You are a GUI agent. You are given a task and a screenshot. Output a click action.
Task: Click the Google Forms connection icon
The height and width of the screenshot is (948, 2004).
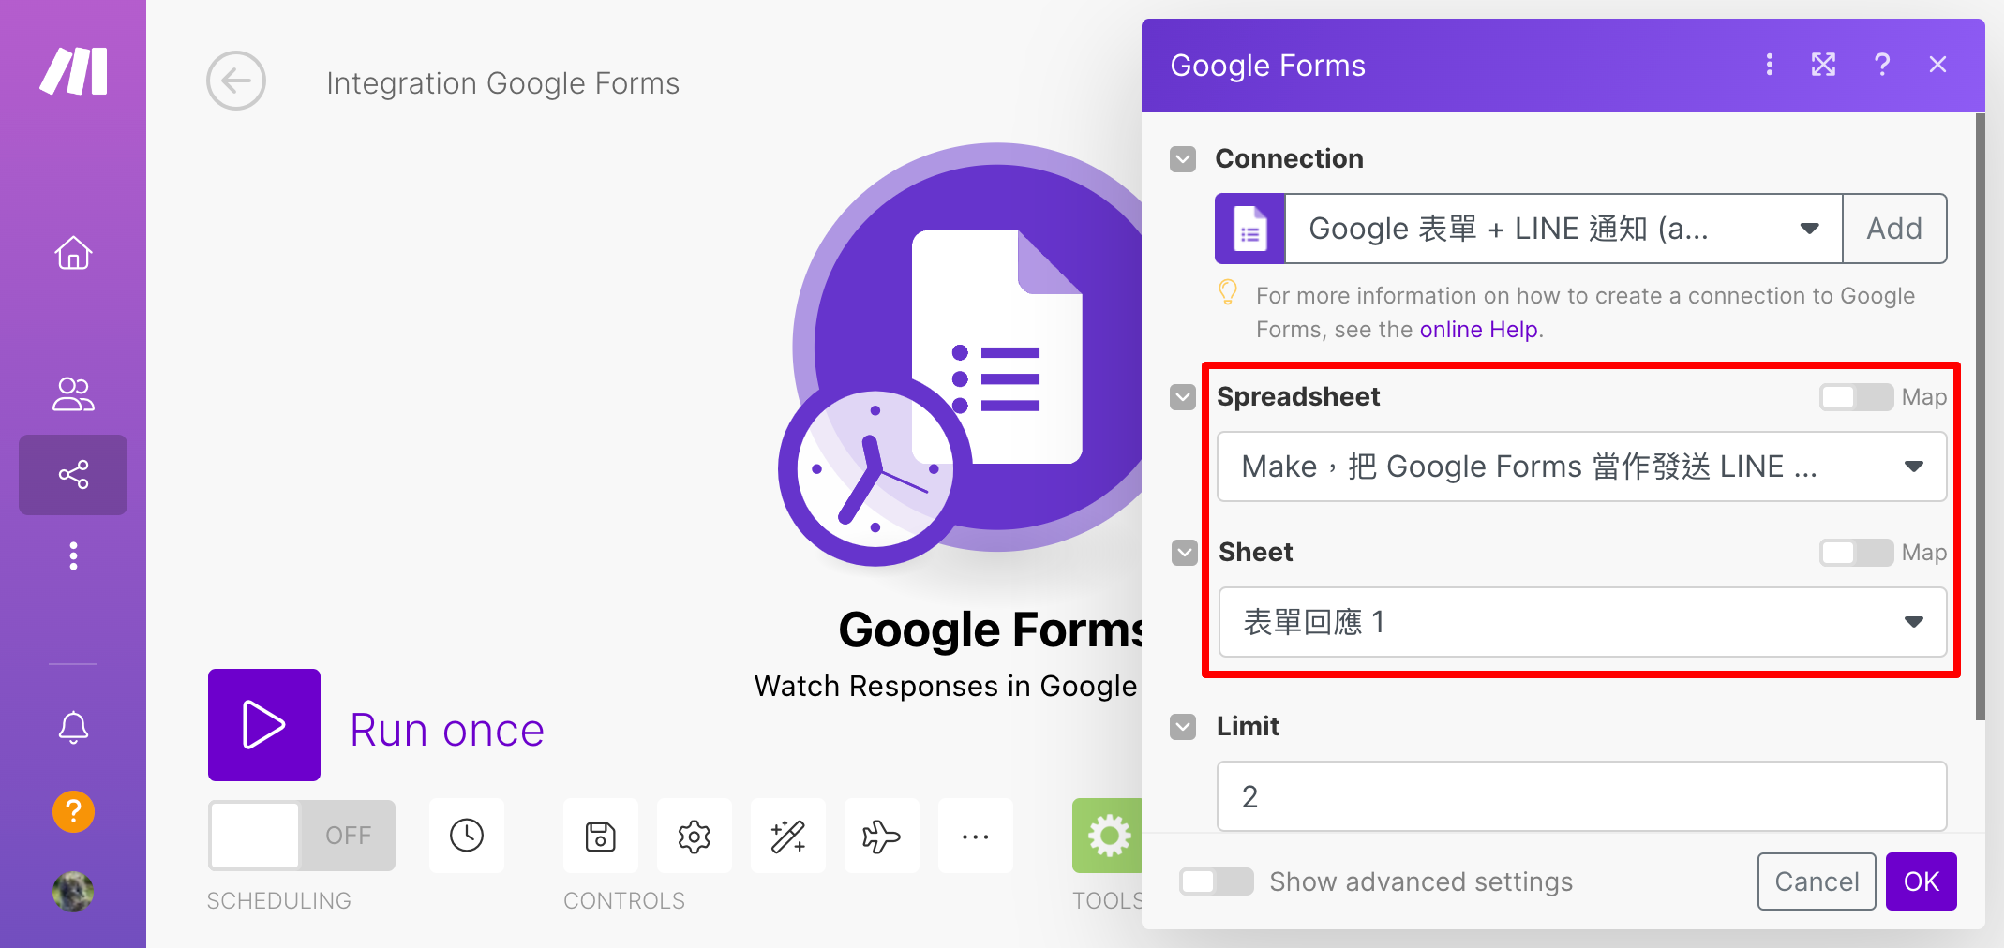[1250, 229]
